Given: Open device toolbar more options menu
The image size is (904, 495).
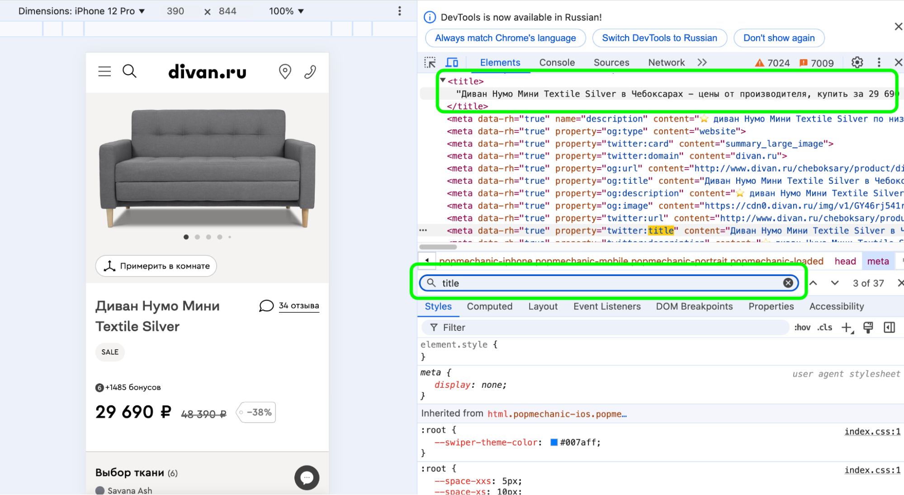Looking at the screenshot, I should (399, 11).
